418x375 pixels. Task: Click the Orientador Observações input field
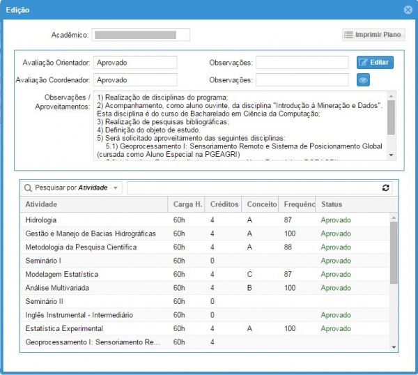[302, 63]
